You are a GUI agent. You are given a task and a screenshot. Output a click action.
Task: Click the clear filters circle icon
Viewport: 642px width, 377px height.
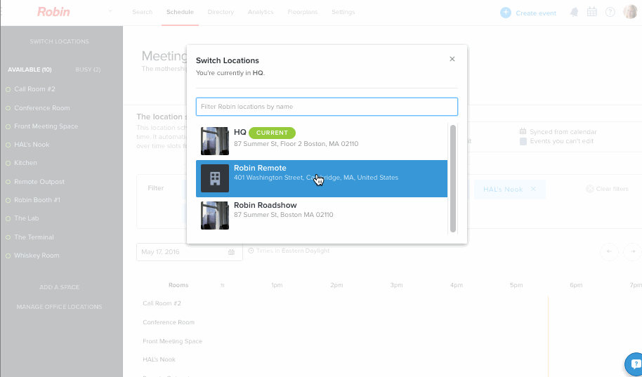click(x=589, y=189)
